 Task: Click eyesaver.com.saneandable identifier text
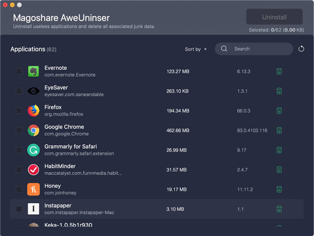pyautogui.click(x=74, y=94)
